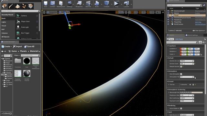This screenshot has height=116, width=207.
Task: Select the All Classes category
Action: point(5,37)
